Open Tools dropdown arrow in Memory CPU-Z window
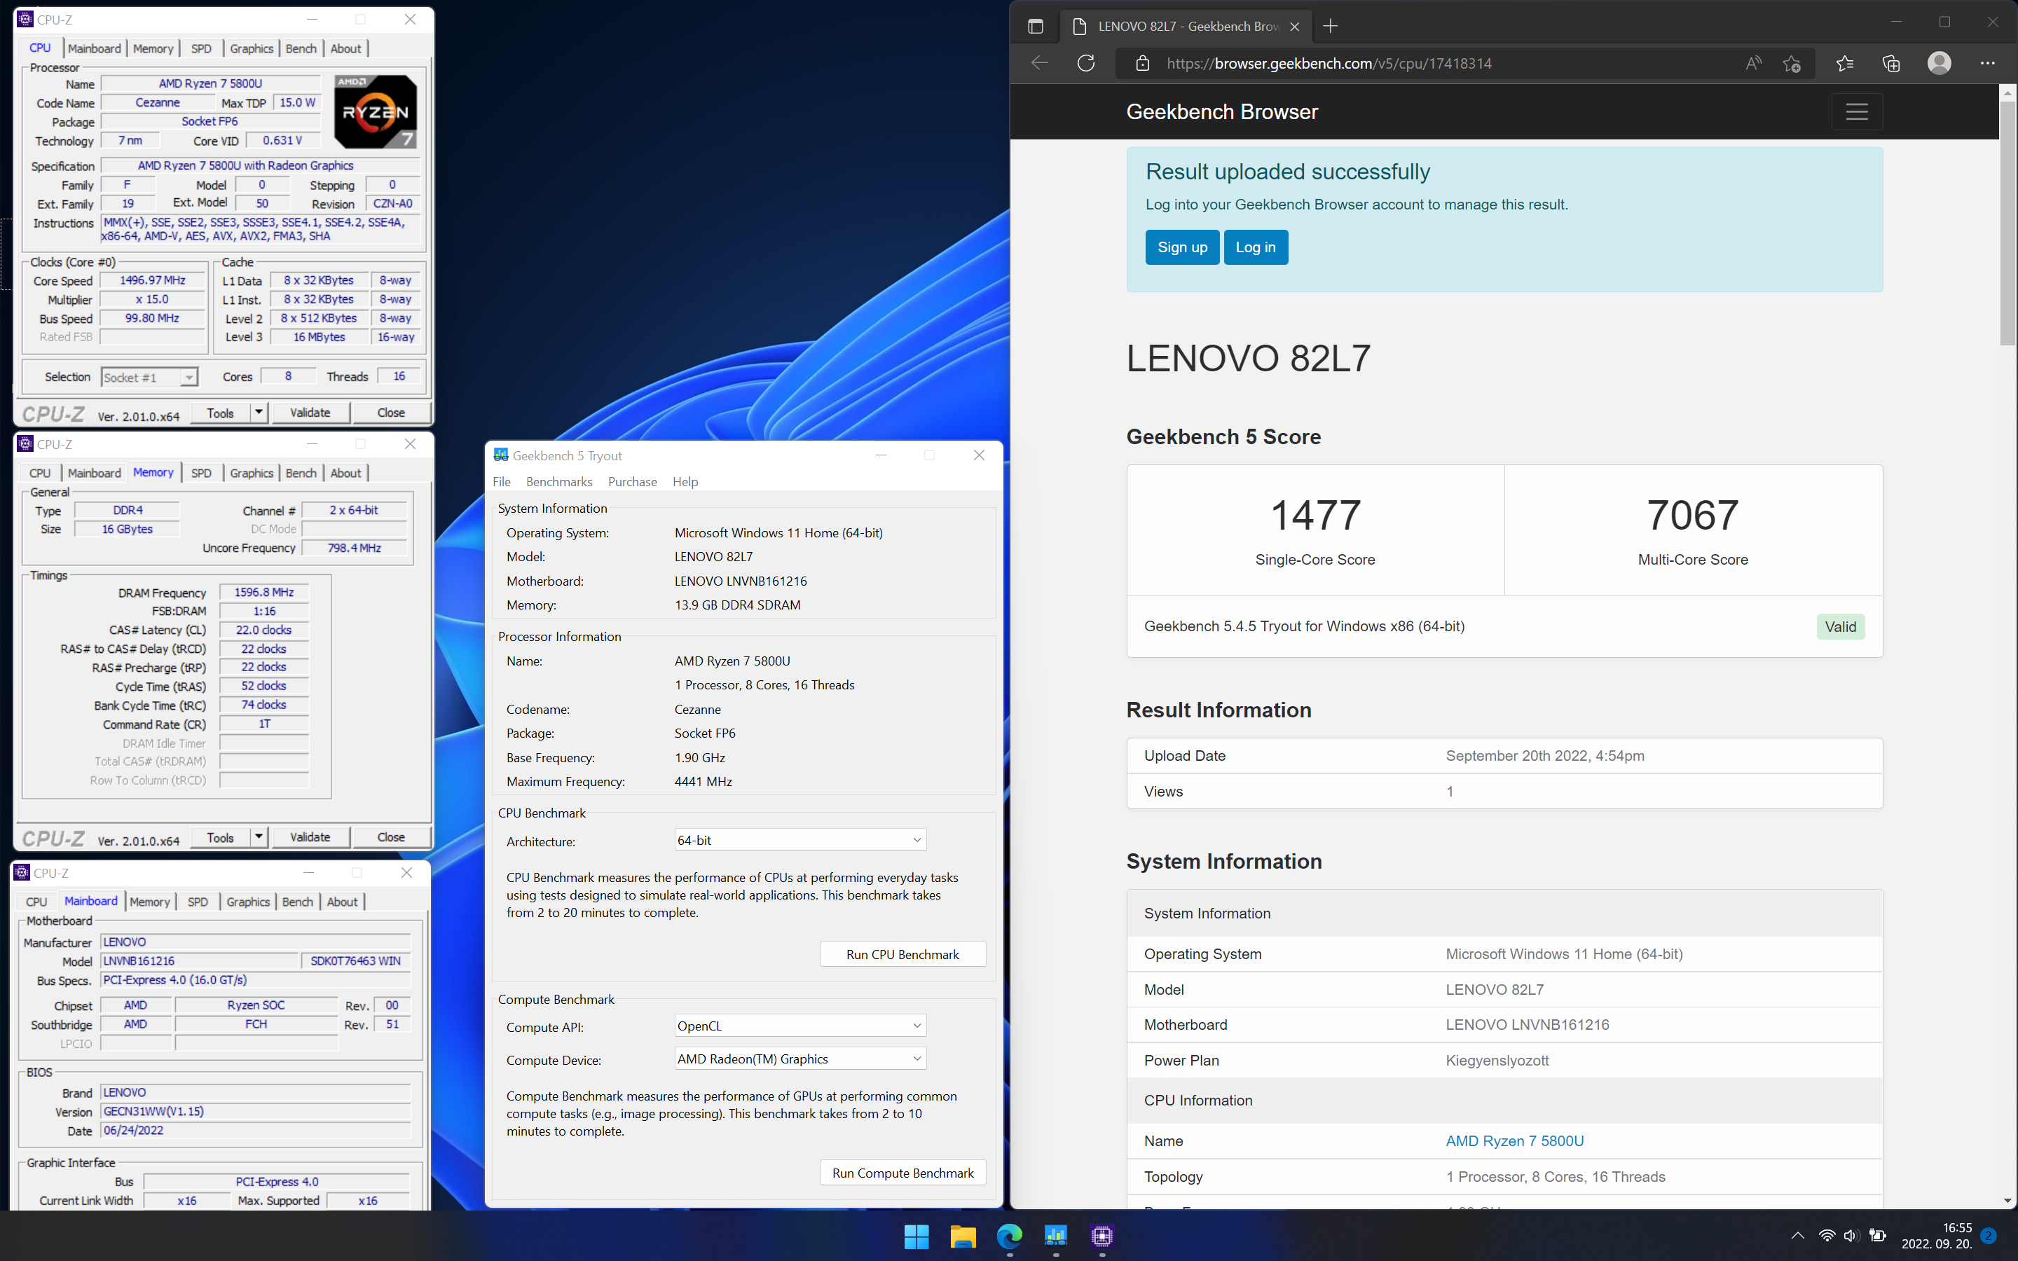 (x=259, y=837)
